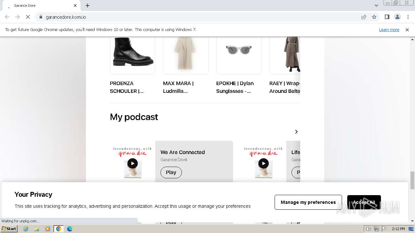Click the scrollbar down arrow
Screen dimensions: 415x233
coord(412,221)
